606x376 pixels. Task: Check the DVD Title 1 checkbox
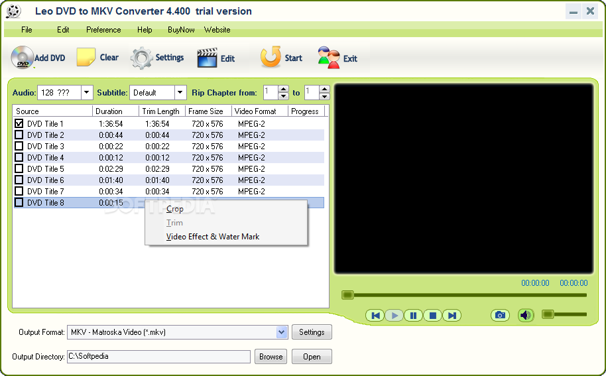click(x=19, y=123)
